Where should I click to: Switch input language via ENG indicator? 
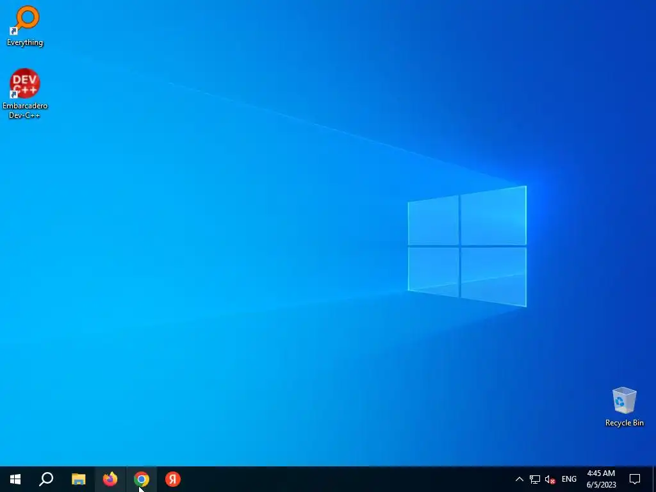coord(569,479)
